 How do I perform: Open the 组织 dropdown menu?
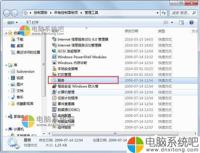pos(13,22)
